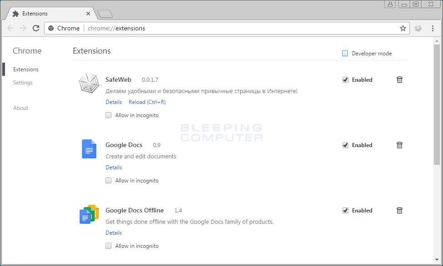This screenshot has height=266, width=443.
Task: Click Reload (Ctrl+R) link for SafeWeb
Action: pyautogui.click(x=147, y=102)
